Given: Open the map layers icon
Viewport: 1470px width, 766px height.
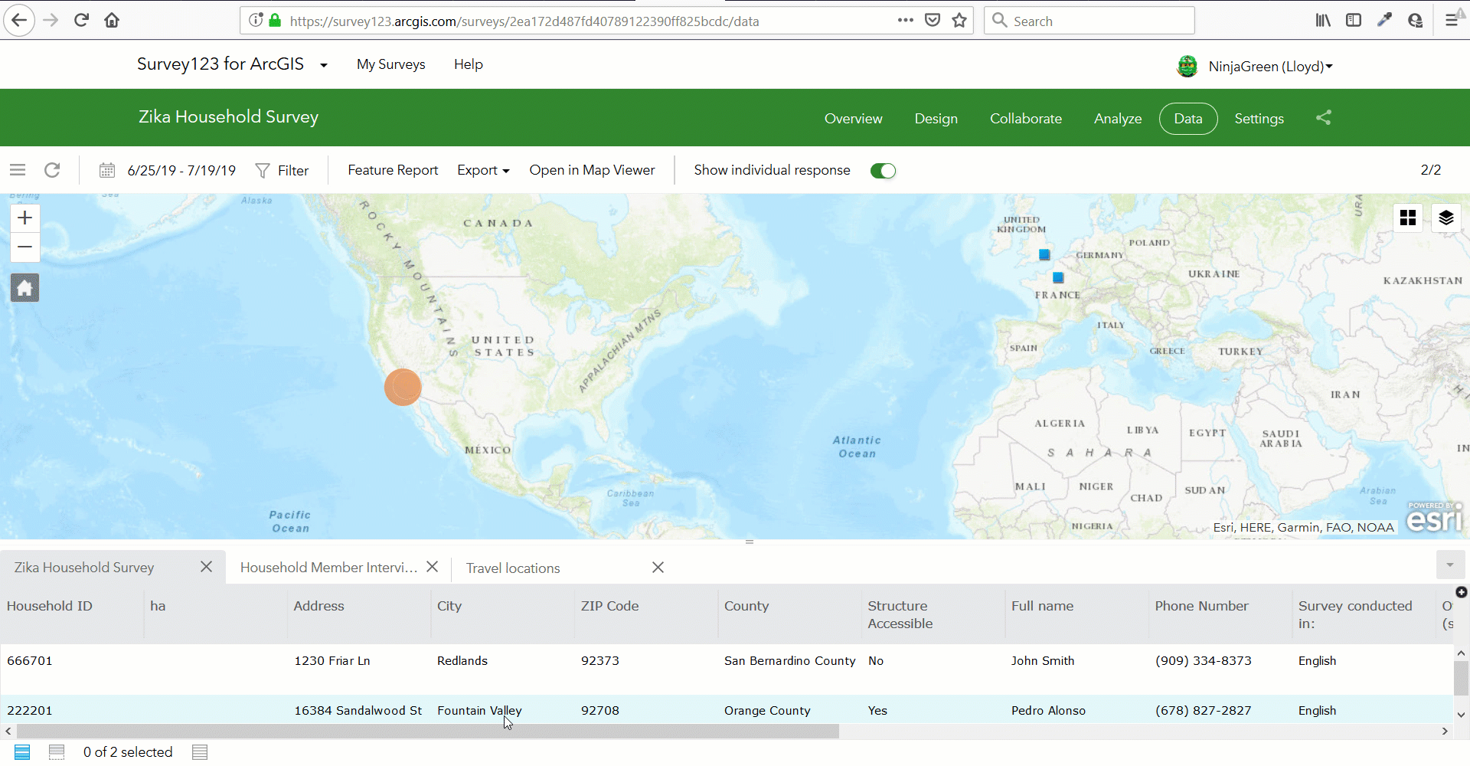Looking at the screenshot, I should [1445, 218].
